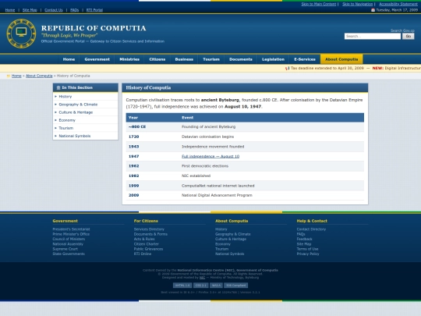Open the Citizens navigation tab
Viewport: 421px width, 316px height.
tap(157, 59)
